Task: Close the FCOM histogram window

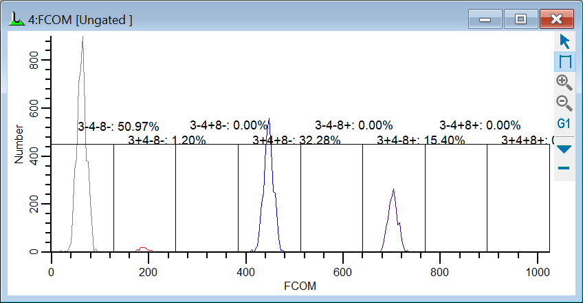Action: tap(556, 19)
